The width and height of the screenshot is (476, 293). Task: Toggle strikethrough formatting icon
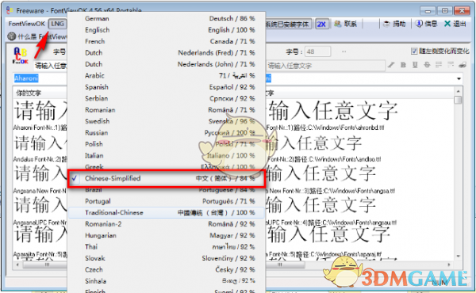427,65
